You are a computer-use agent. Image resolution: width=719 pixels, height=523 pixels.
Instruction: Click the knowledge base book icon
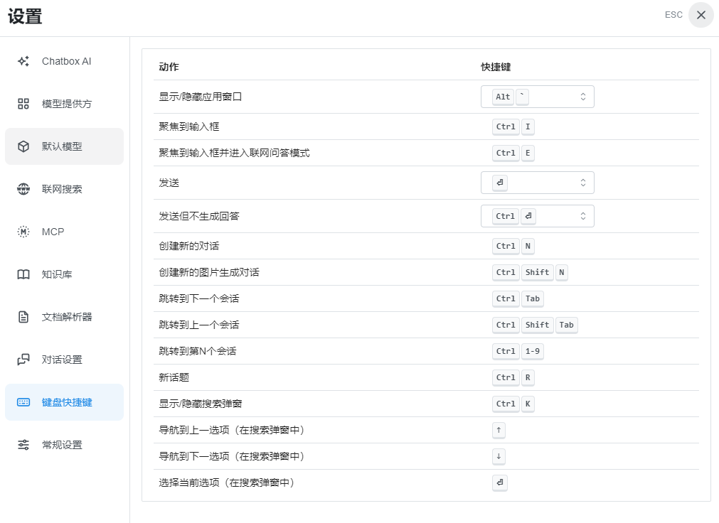(23, 274)
